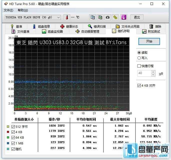Image resolution: width=171 pixels, height=160 pixels.
Task: Toggle the 4 KB 对齐 checkbox
Action: tap(139, 85)
